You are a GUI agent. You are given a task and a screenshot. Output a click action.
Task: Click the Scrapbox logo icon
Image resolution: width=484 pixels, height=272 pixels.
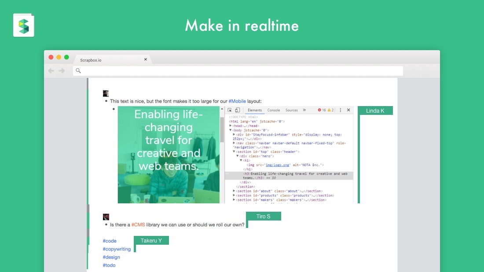(x=24, y=26)
